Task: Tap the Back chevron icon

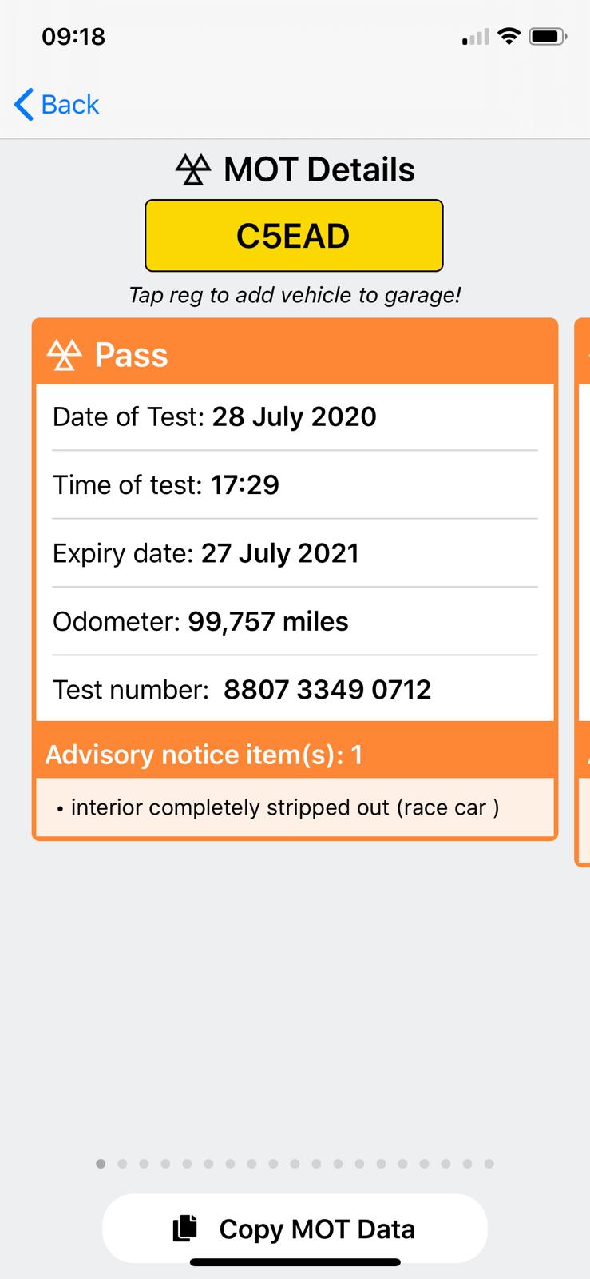Action: coord(24,104)
